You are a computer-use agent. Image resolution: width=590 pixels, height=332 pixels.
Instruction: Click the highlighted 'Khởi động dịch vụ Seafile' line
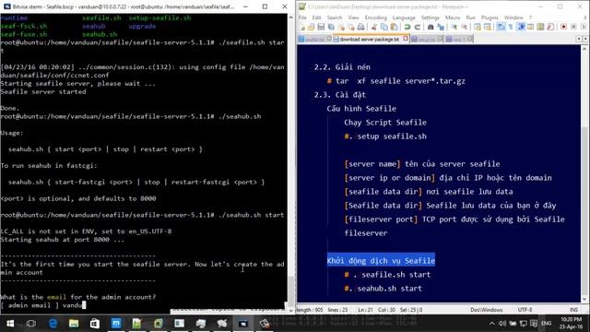pyautogui.click(x=381, y=260)
